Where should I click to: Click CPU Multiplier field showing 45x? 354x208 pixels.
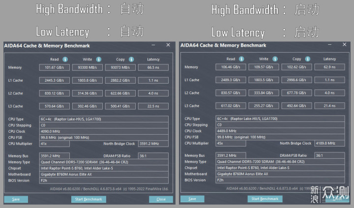tap(231, 143)
